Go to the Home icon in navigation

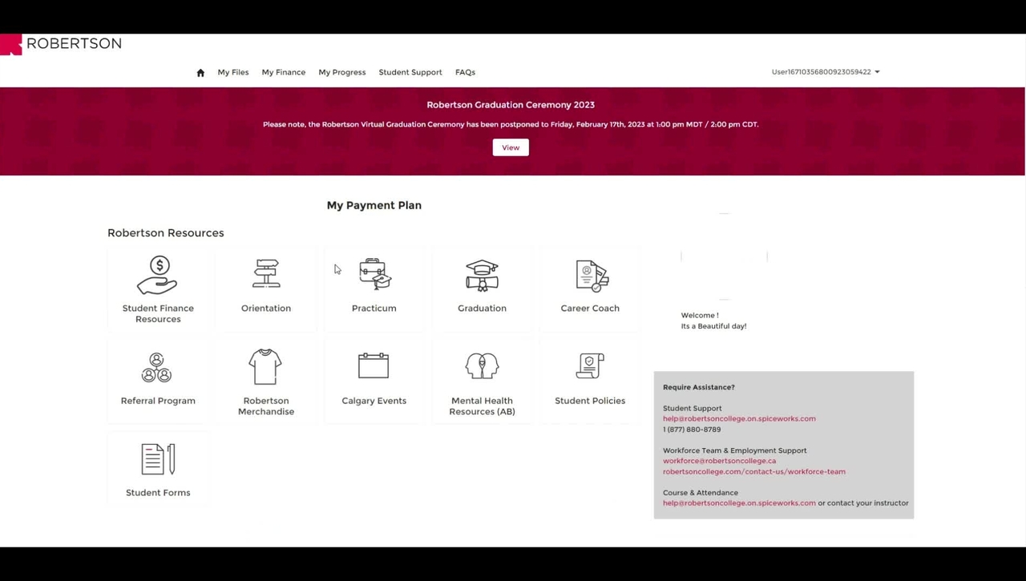click(200, 72)
